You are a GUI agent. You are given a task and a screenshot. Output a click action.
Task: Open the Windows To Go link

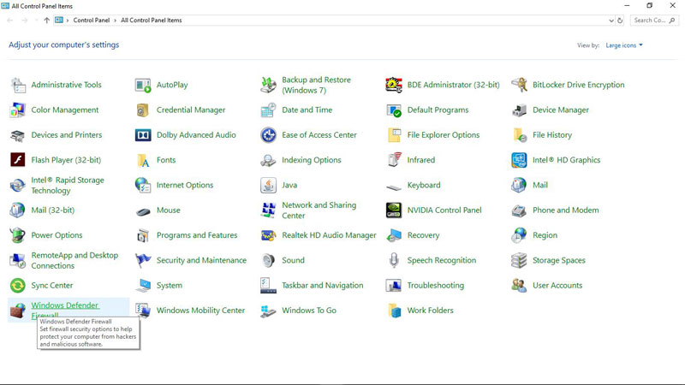309,311
